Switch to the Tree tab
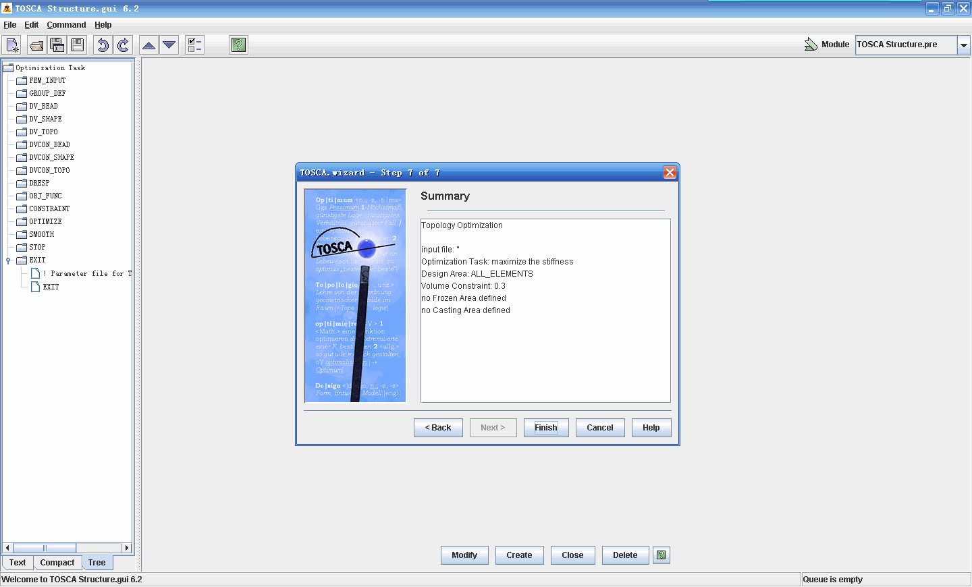 97,563
